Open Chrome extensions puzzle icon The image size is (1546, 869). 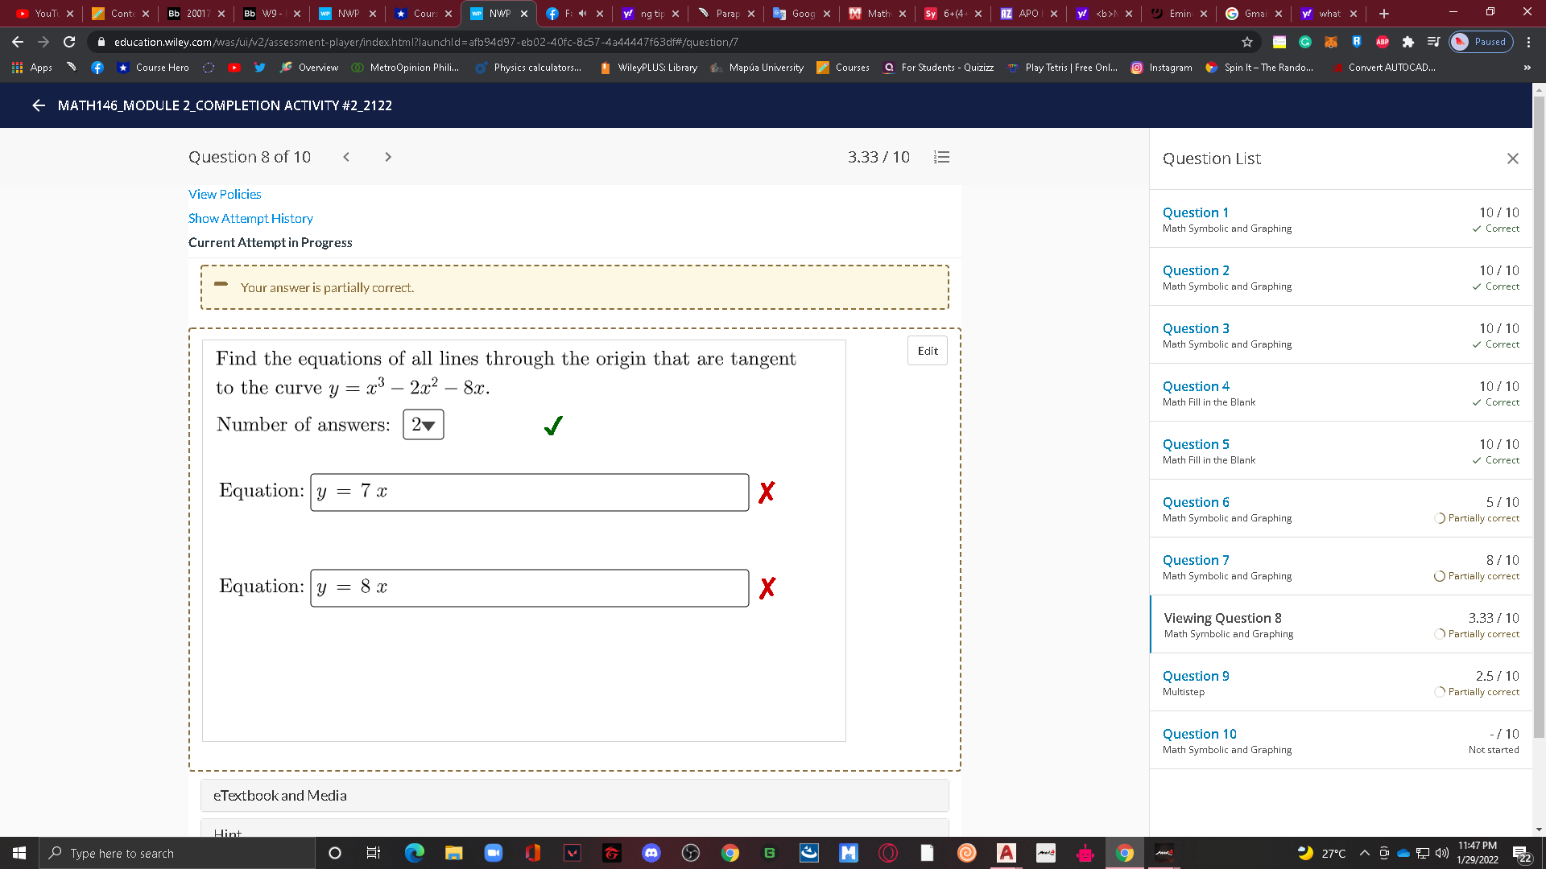pos(1408,42)
